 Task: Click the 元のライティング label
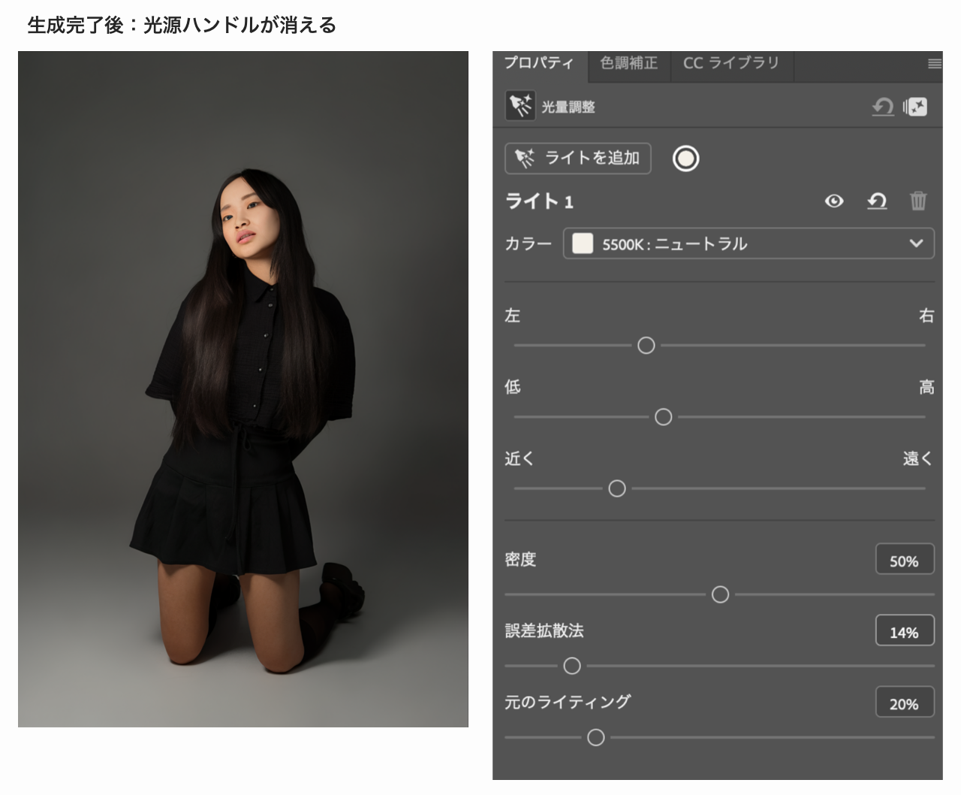coord(568,703)
